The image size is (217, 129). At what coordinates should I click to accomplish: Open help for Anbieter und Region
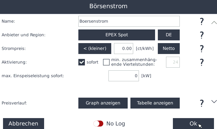click(x=202, y=35)
